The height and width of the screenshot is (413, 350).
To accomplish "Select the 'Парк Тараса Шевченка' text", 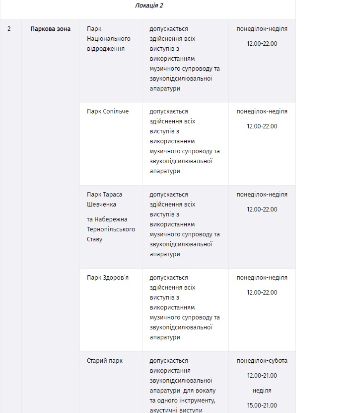I will coord(104,200).
